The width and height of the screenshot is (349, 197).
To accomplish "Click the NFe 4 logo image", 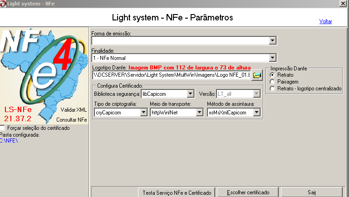I will pos(44,76).
